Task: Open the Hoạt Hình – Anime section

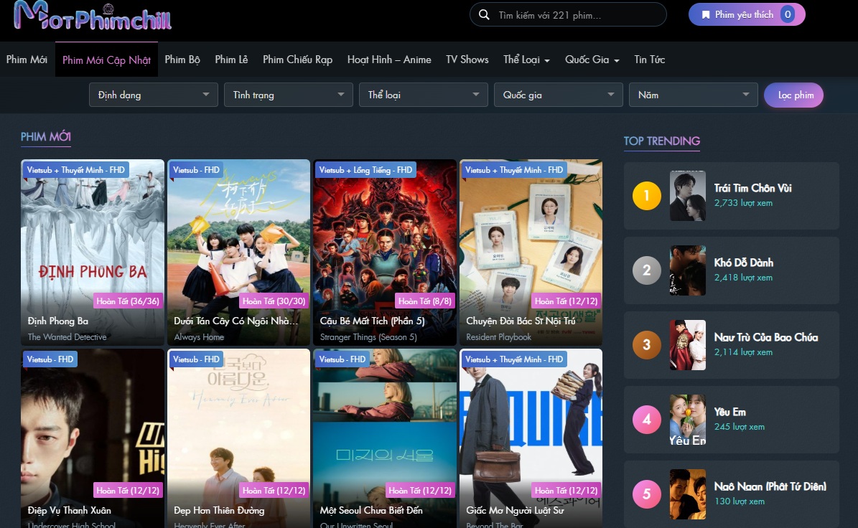Action: click(x=389, y=60)
